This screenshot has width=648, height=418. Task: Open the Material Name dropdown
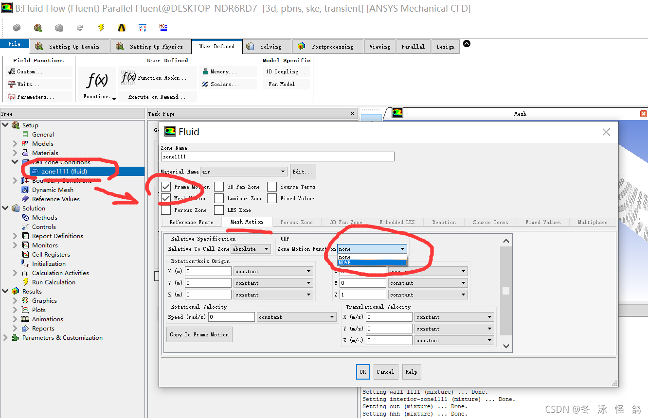point(244,172)
